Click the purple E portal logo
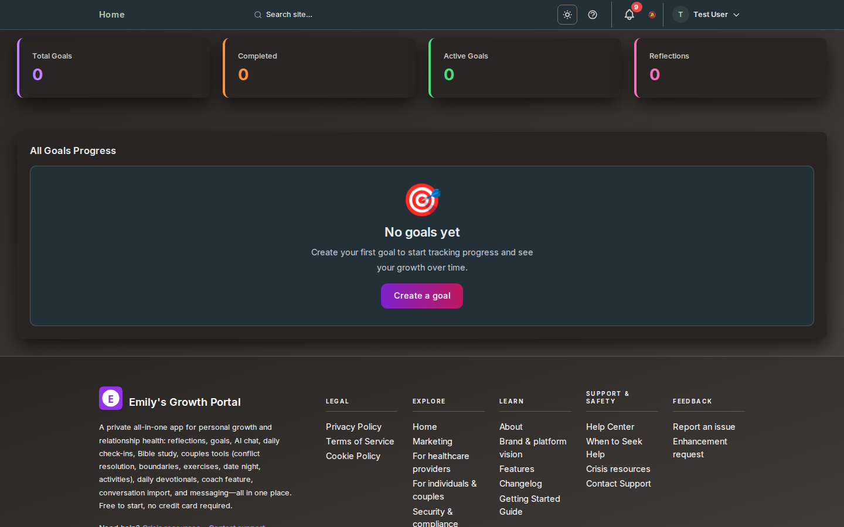Screen dimensions: 844x527 (x=111, y=398)
